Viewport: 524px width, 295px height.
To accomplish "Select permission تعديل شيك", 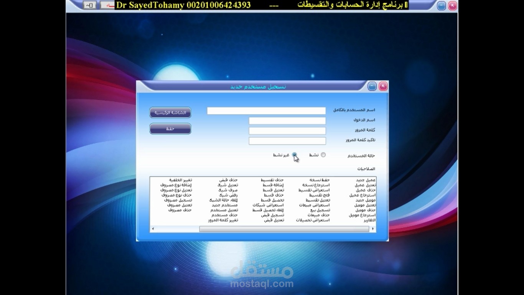I will [x=228, y=185].
